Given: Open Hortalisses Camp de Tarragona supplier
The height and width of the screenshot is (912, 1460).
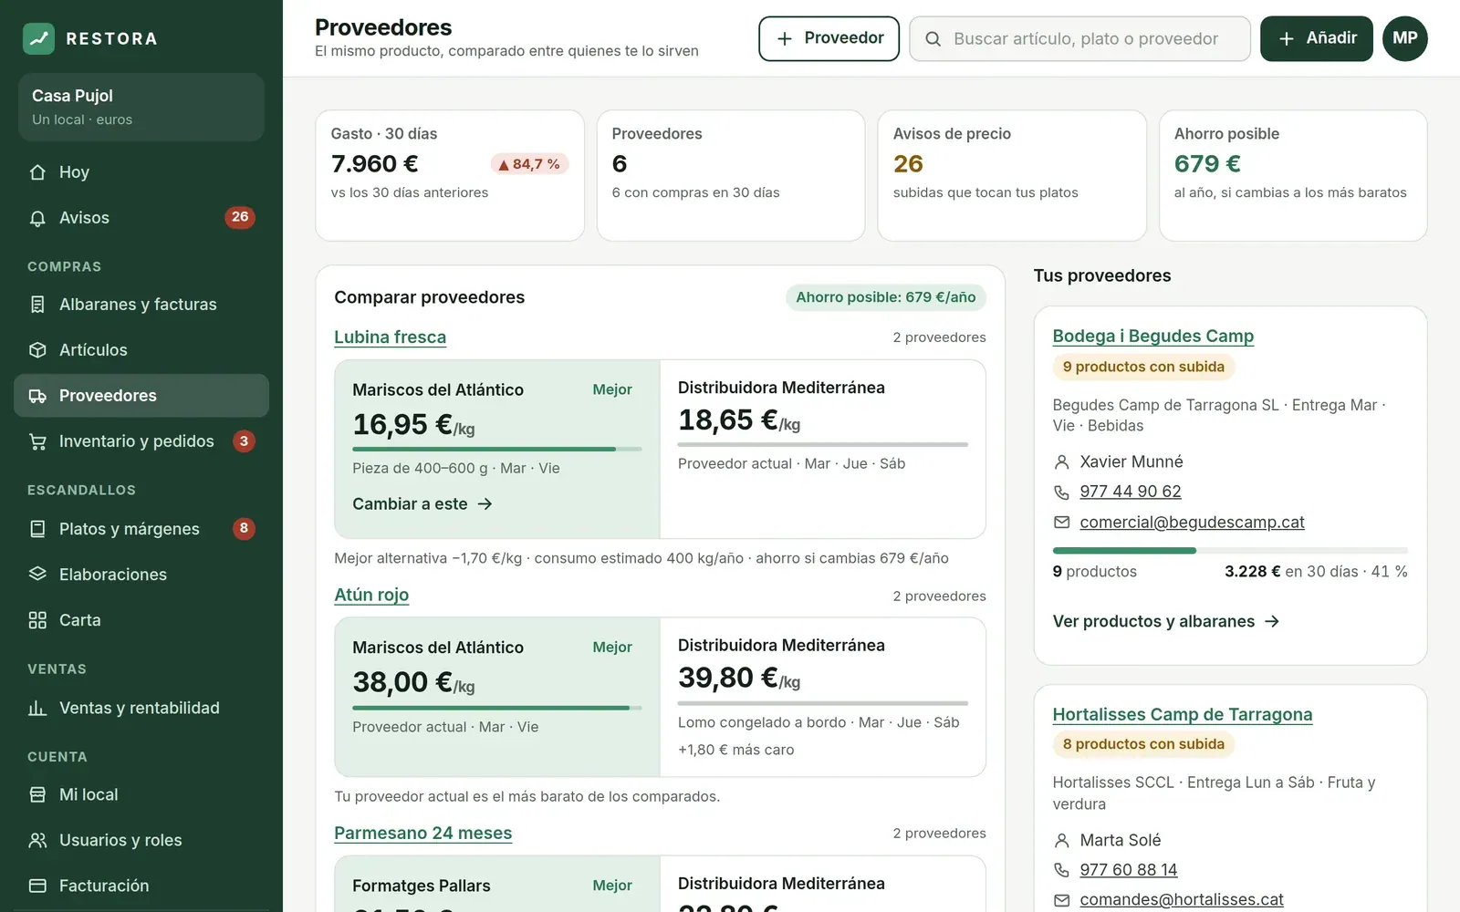Looking at the screenshot, I should click(x=1182, y=714).
